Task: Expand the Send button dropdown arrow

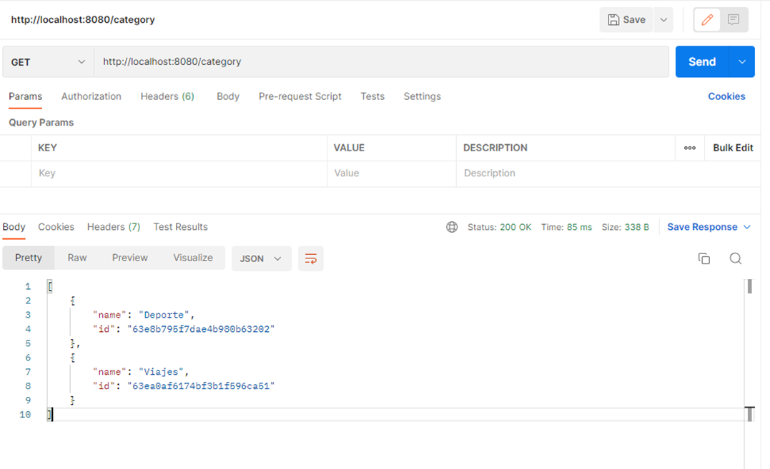Action: [742, 62]
